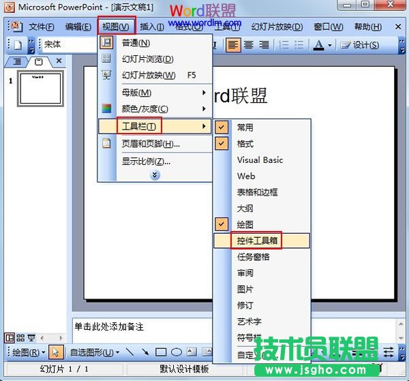Open standard toolbar options dropdown next to New

click(x=31, y=46)
